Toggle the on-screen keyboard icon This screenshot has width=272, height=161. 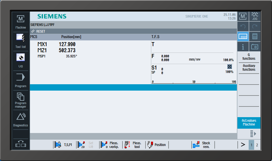[x=243, y=36]
